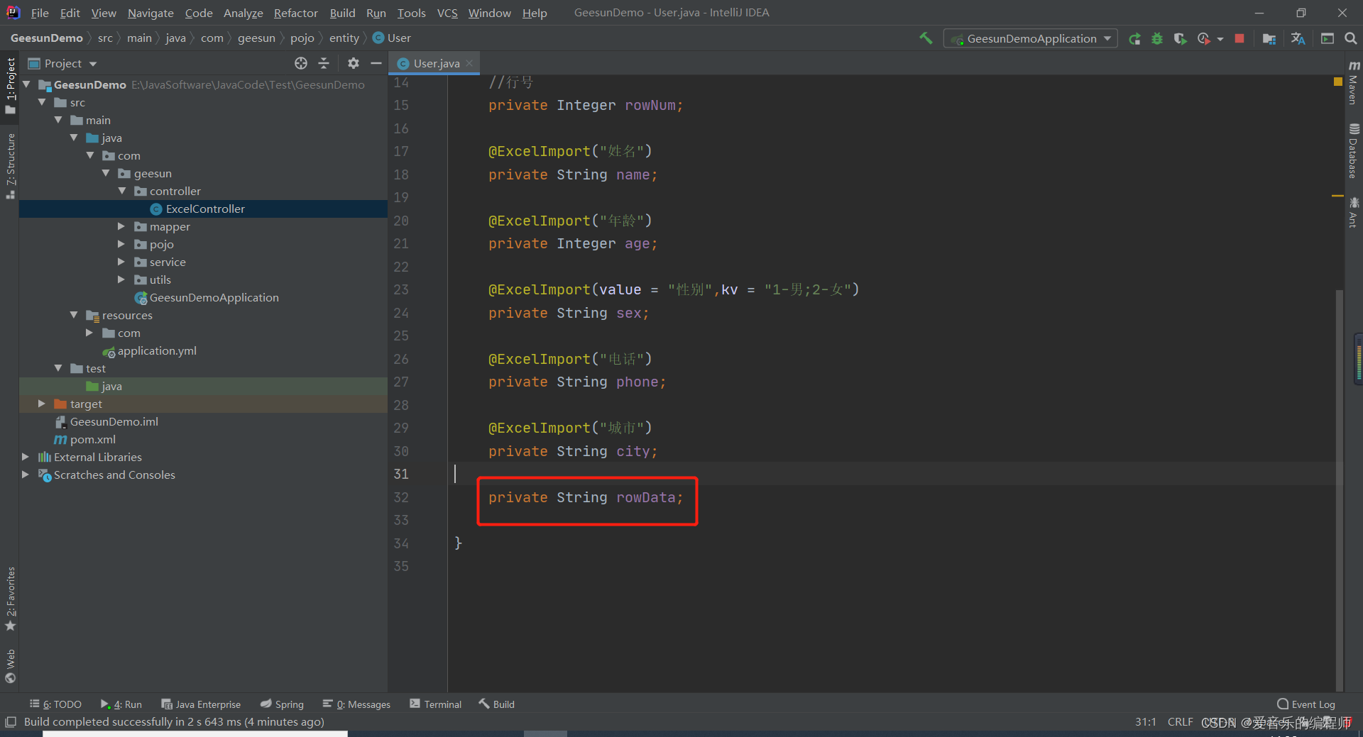This screenshot has height=737, width=1363.
Task: Open the Java Enterprise tool window
Action: [201, 704]
